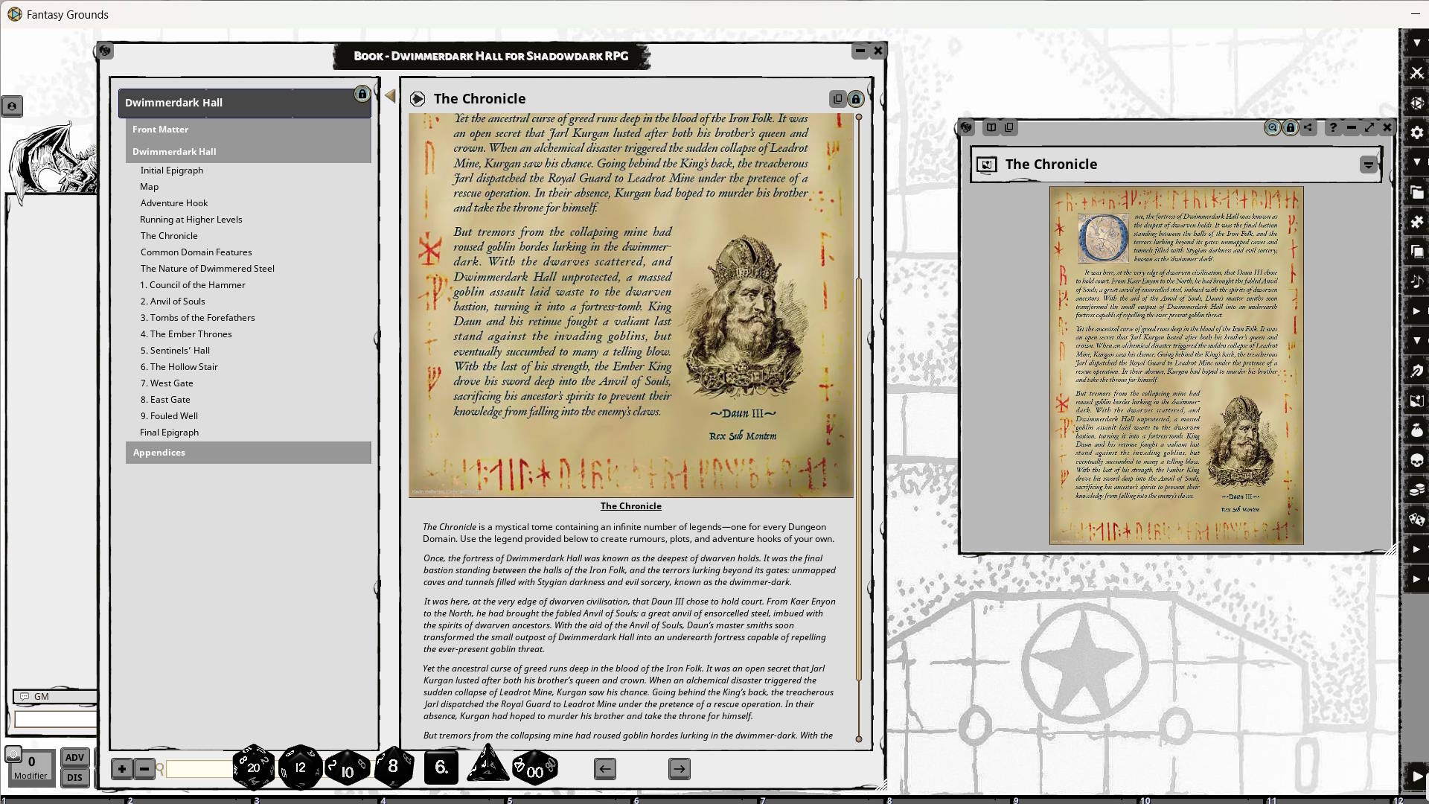Collapse the Front Matter section
Viewport: 1429px width, 804px height.
[161, 129]
